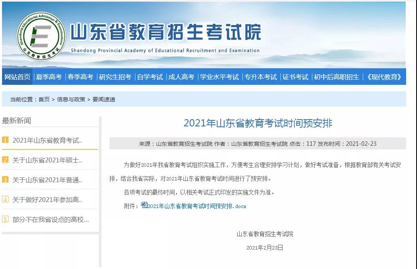
Task: Click the paragraph beginning 为做好2021年我省教育考试
Action: point(255,172)
